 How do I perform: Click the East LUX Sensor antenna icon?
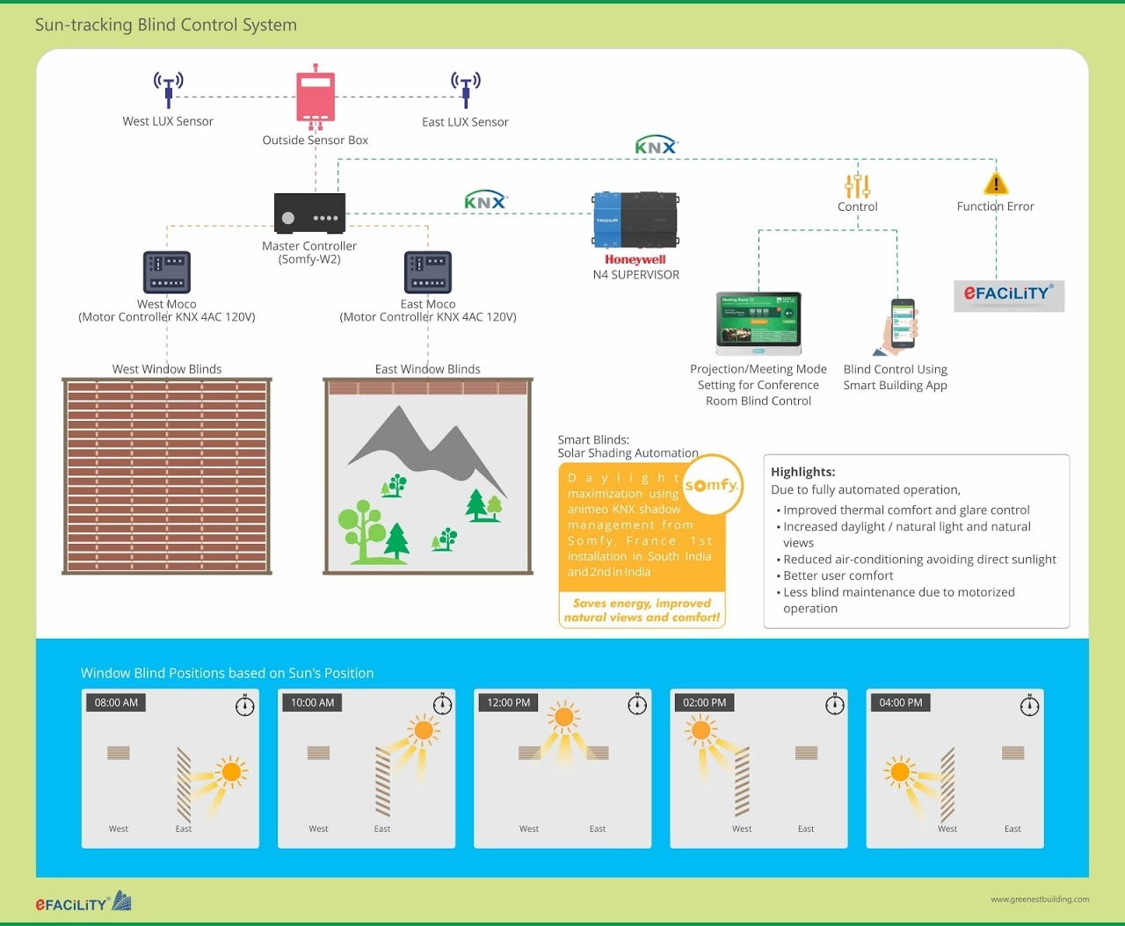(466, 90)
